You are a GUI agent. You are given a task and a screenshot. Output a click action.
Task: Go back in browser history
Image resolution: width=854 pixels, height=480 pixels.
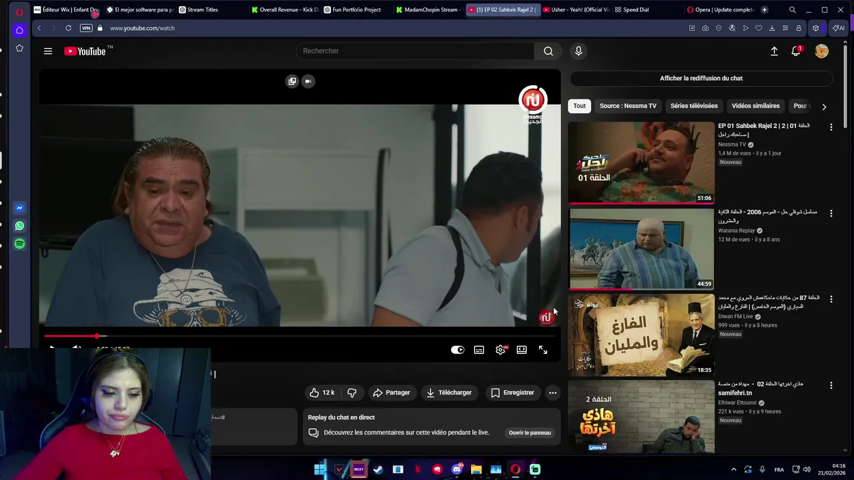pyautogui.click(x=39, y=28)
